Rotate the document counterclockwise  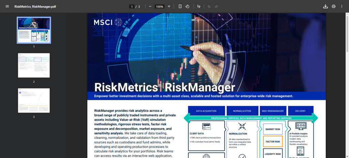(x=187, y=6)
